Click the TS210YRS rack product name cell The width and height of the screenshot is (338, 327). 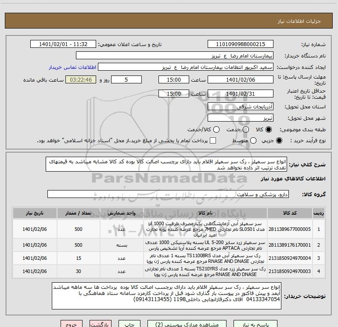pos(205,271)
